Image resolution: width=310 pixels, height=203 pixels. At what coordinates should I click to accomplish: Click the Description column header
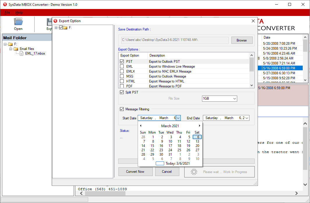tap(199, 55)
